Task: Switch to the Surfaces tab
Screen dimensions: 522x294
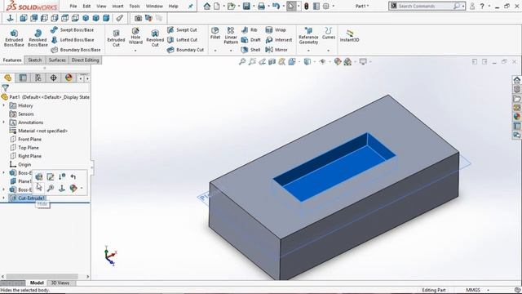Action: click(x=57, y=60)
